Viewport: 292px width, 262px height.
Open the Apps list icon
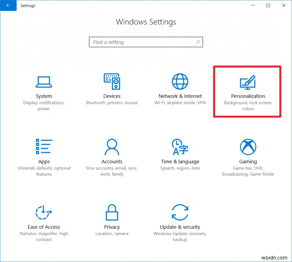pos(44,146)
